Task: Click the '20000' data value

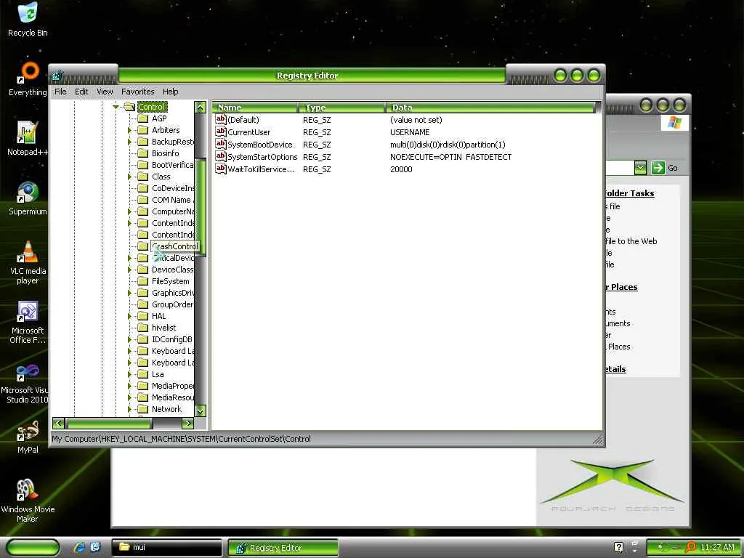Action: click(401, 169)
